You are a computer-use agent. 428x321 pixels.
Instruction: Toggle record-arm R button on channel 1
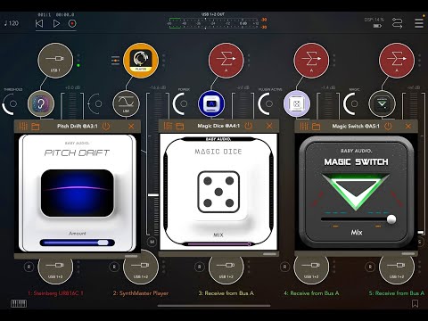click(x=29, y=267)
